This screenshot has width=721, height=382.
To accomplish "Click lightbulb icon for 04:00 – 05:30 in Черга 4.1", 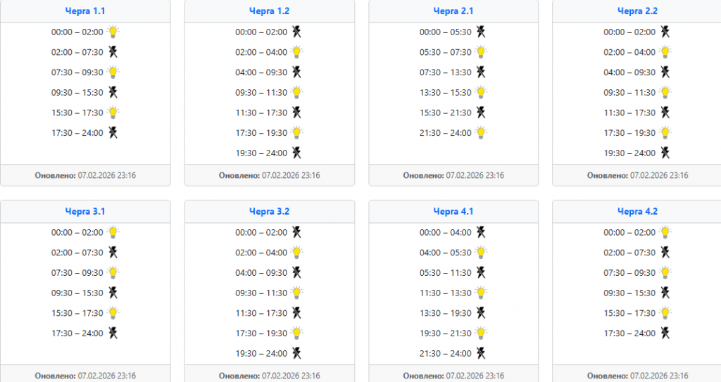I will (x=481, y=253).
